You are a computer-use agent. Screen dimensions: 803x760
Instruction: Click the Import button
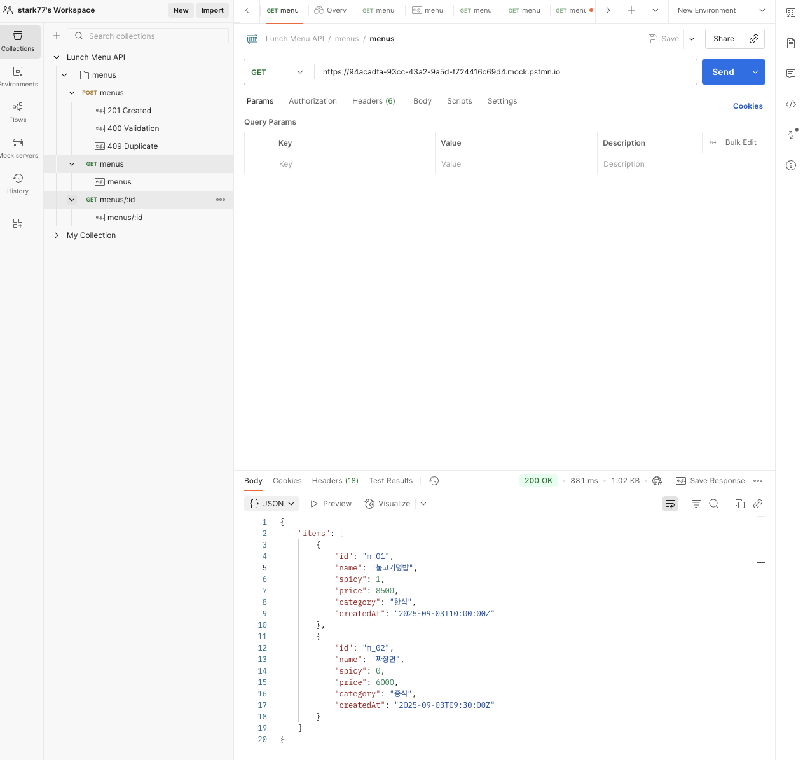click(x=212, y=10)
